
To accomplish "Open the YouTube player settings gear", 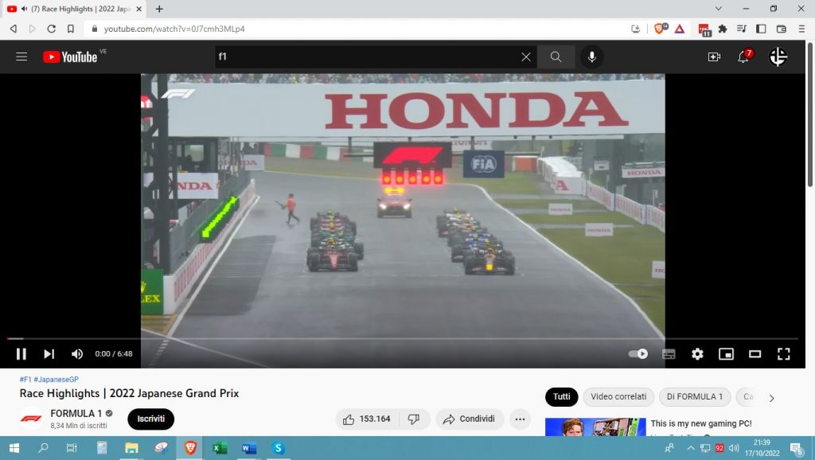I will tap(697, 354).
